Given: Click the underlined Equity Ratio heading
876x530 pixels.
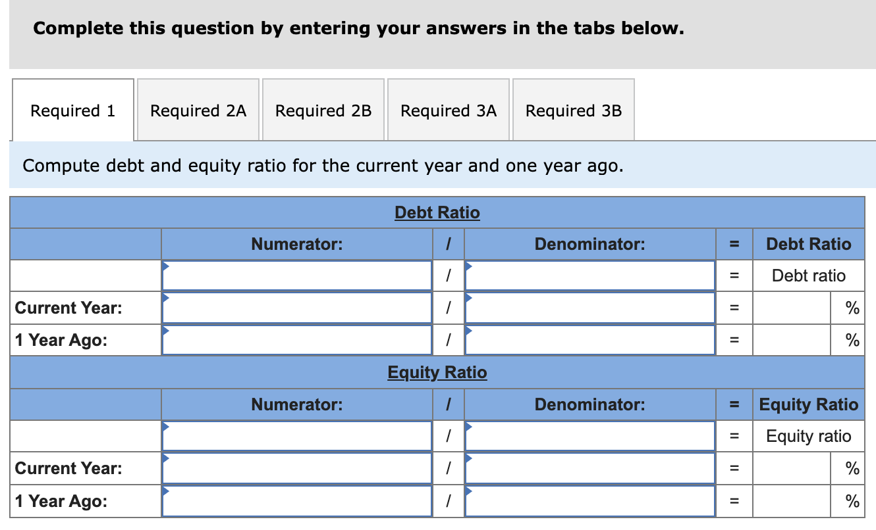Looking at the screenshot, I should coord(437,372).
